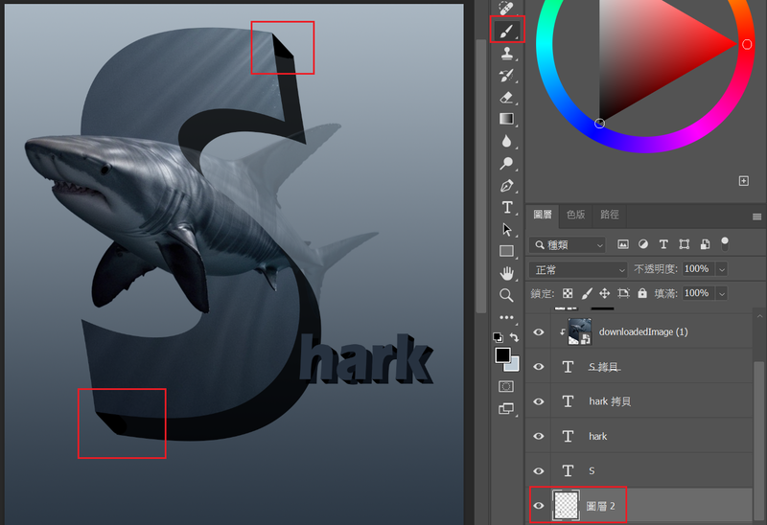Select the Hand tool
The image size is (767, 525).
(506, 273)
